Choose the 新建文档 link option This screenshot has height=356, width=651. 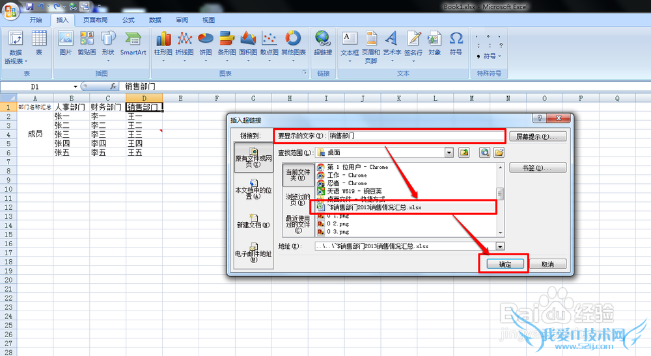pos(253,221)
